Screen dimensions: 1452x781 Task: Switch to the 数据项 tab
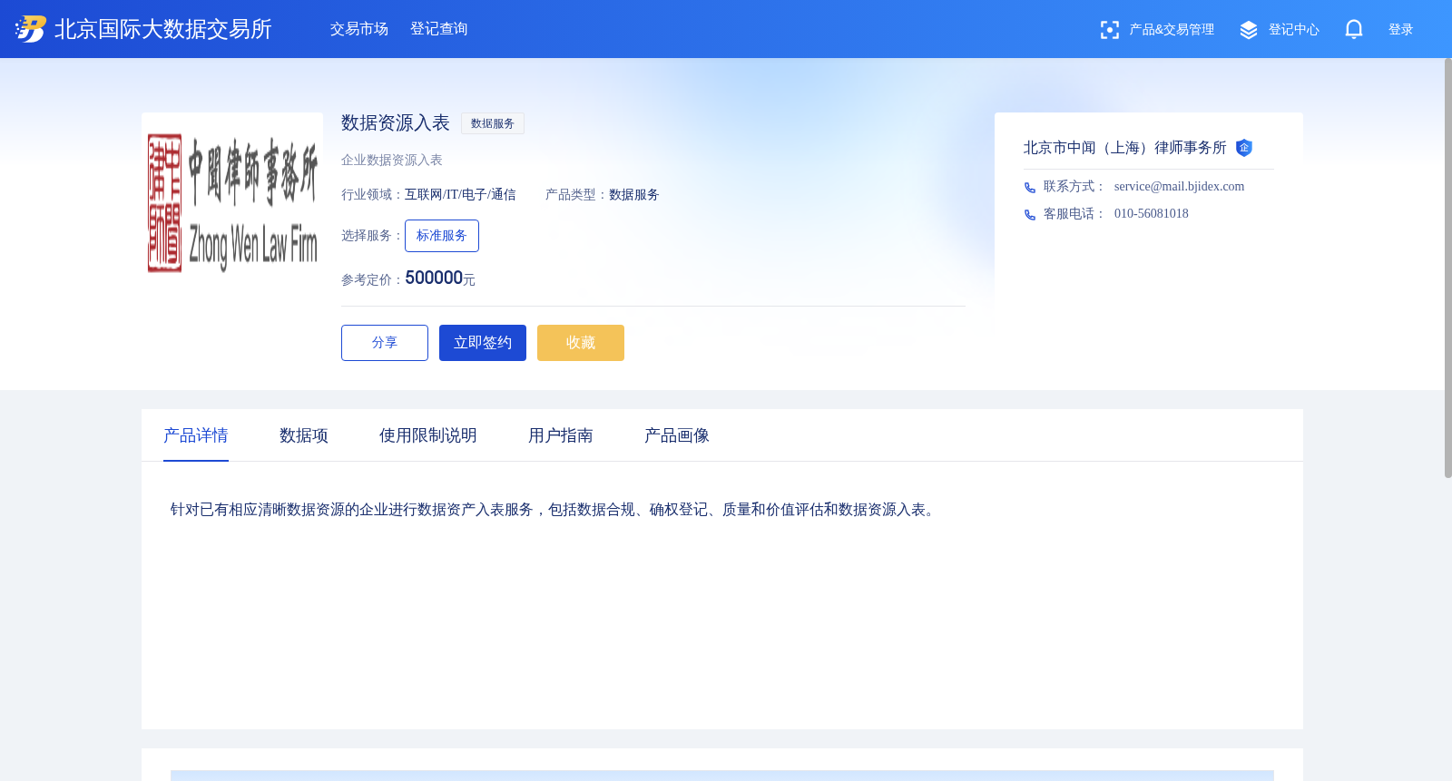pos(304,435)
